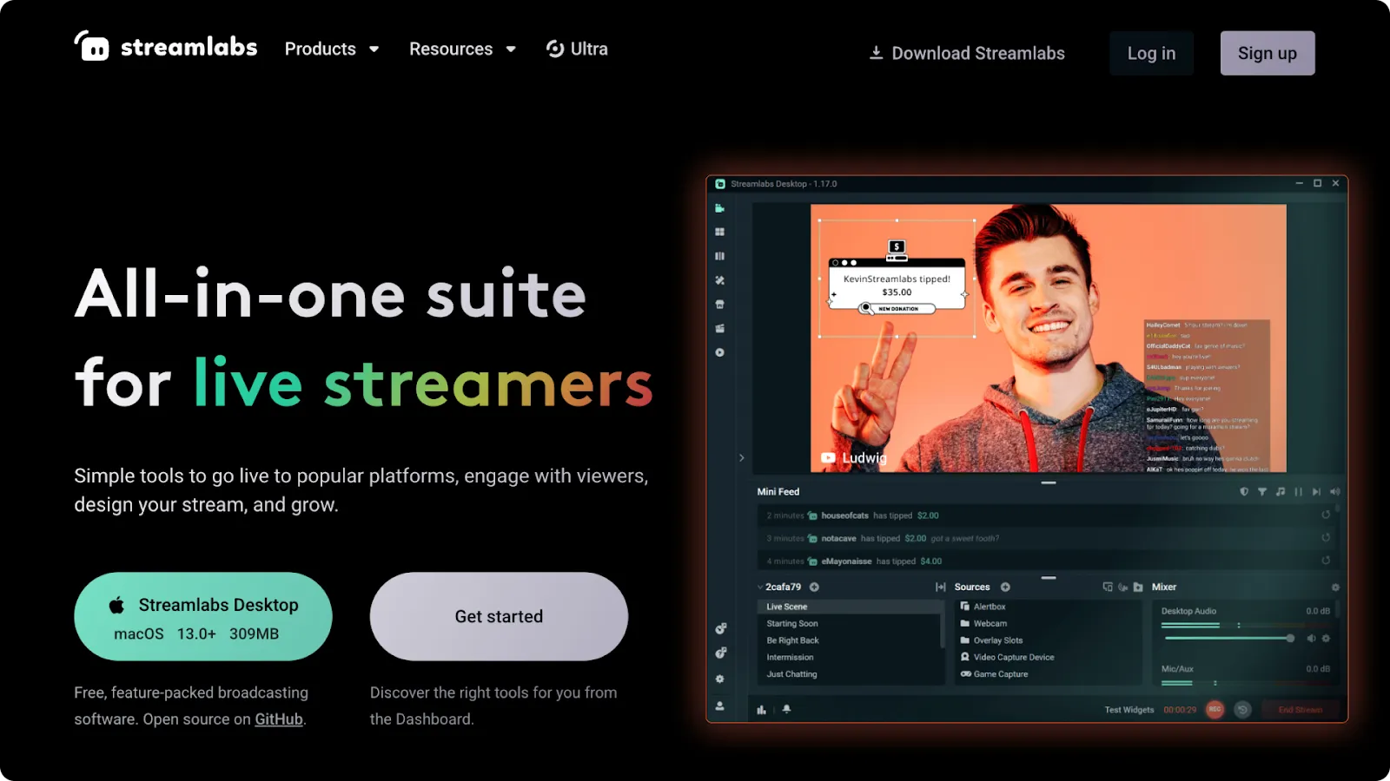Click Download Streamlabs in the header
Viewport: 1390px width, 781px height.
(967, 53)
